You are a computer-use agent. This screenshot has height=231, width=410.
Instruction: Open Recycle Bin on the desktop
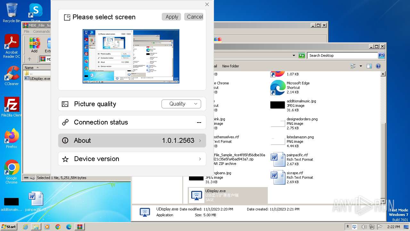coord(12,13)
